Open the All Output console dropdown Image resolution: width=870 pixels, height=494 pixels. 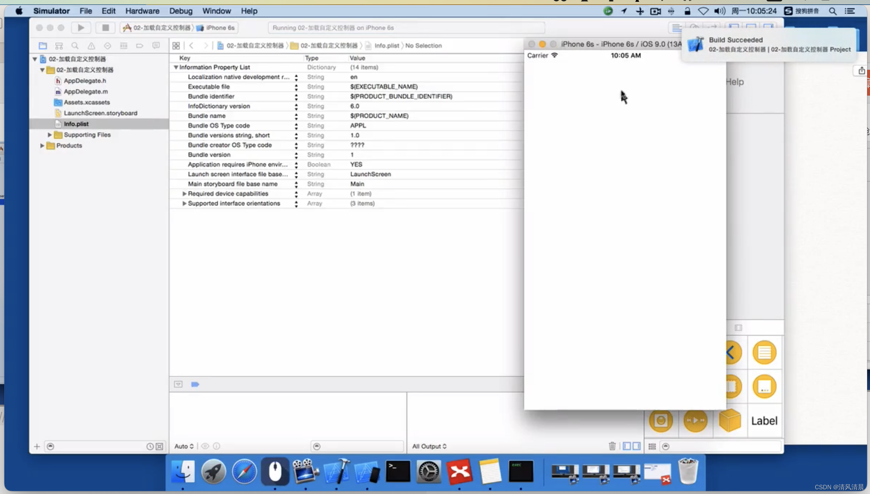coord(429,446)
